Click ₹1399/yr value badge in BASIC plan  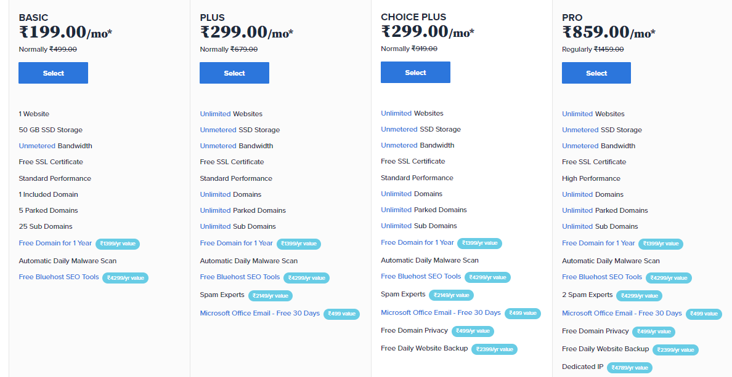(x=118, y=244)
